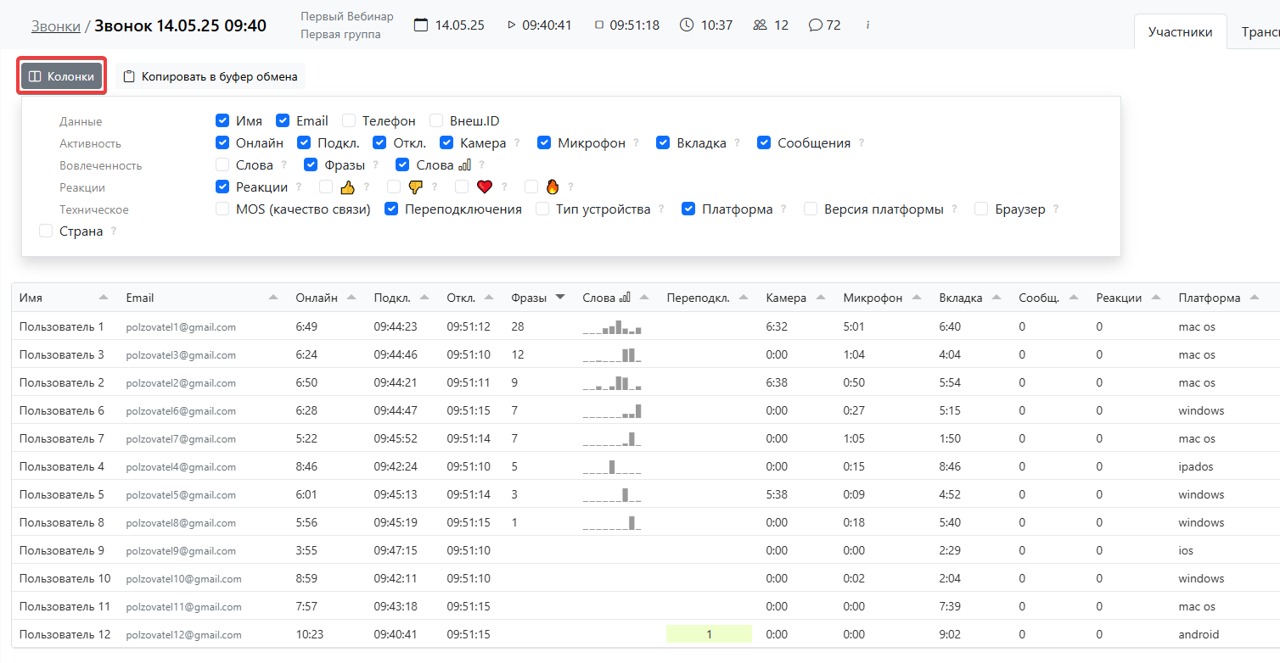Click help mark next to Вкладка
The height and width of the screenshot is (663, 1280).
737,143
